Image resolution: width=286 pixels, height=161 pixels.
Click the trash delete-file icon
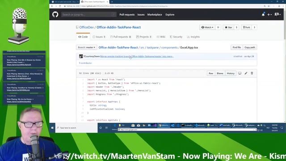coord(252,73)
